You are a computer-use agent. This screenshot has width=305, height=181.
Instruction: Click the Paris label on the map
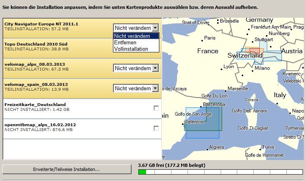click(x=210, y=38)
